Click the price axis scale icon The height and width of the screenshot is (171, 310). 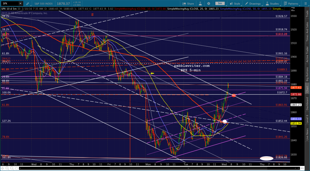pyautogui.click(x=293, y=9)
